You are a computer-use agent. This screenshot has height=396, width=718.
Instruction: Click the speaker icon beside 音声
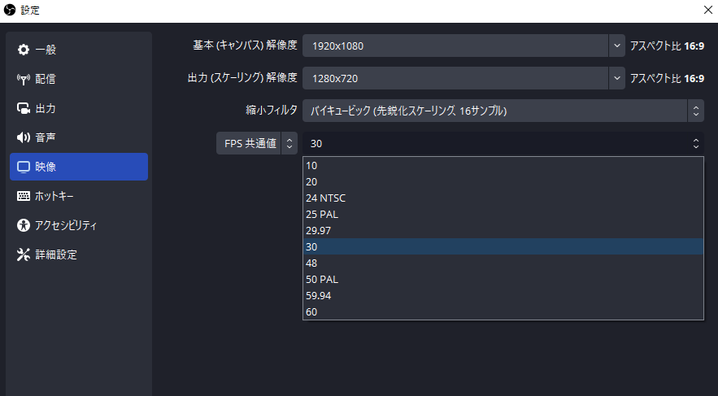click(x=24, y=137)
